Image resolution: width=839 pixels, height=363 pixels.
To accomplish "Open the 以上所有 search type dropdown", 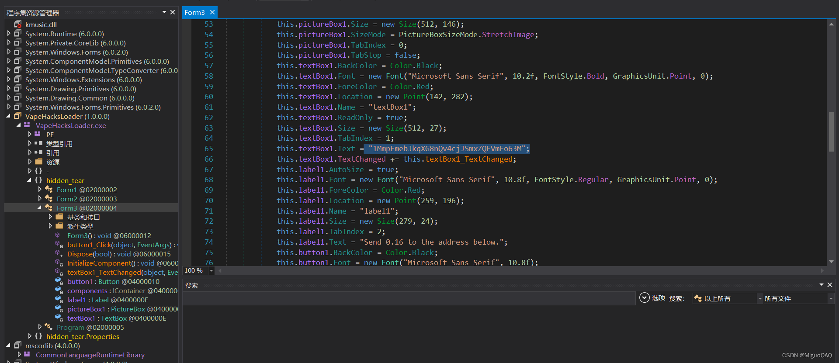I will [x=760, y=298].
